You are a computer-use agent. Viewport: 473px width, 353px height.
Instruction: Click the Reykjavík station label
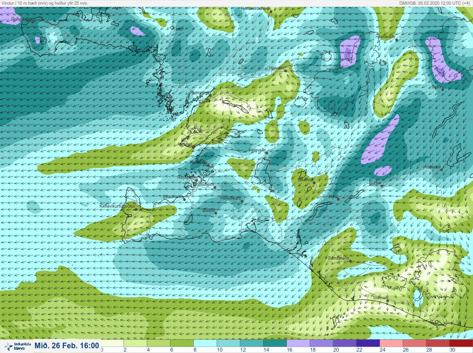click(186, 177)
